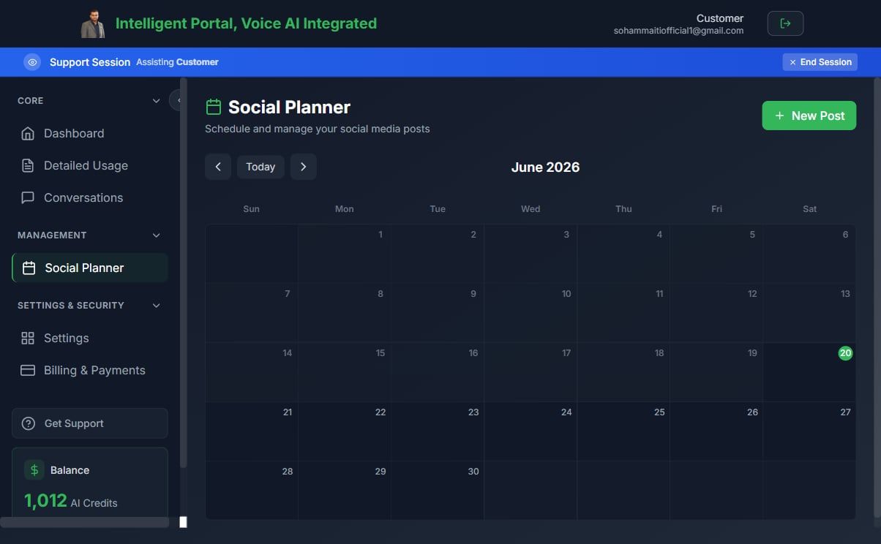The image size is (881, 544).
Task: Click the Conversations chat bubble icon
Action: tap(28, 197)
